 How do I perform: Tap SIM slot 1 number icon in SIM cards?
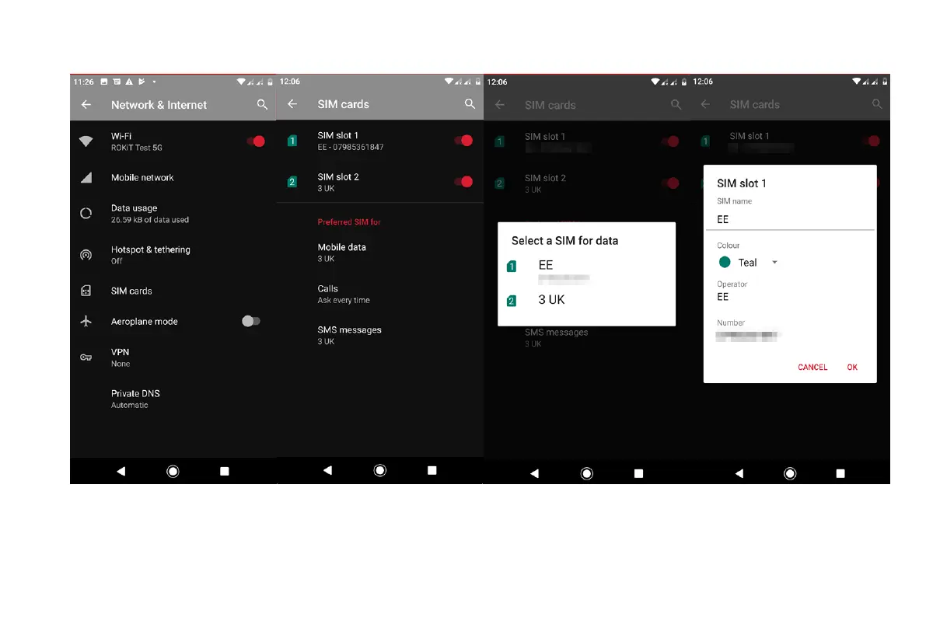pyautogui.click(x=292, y=141)
